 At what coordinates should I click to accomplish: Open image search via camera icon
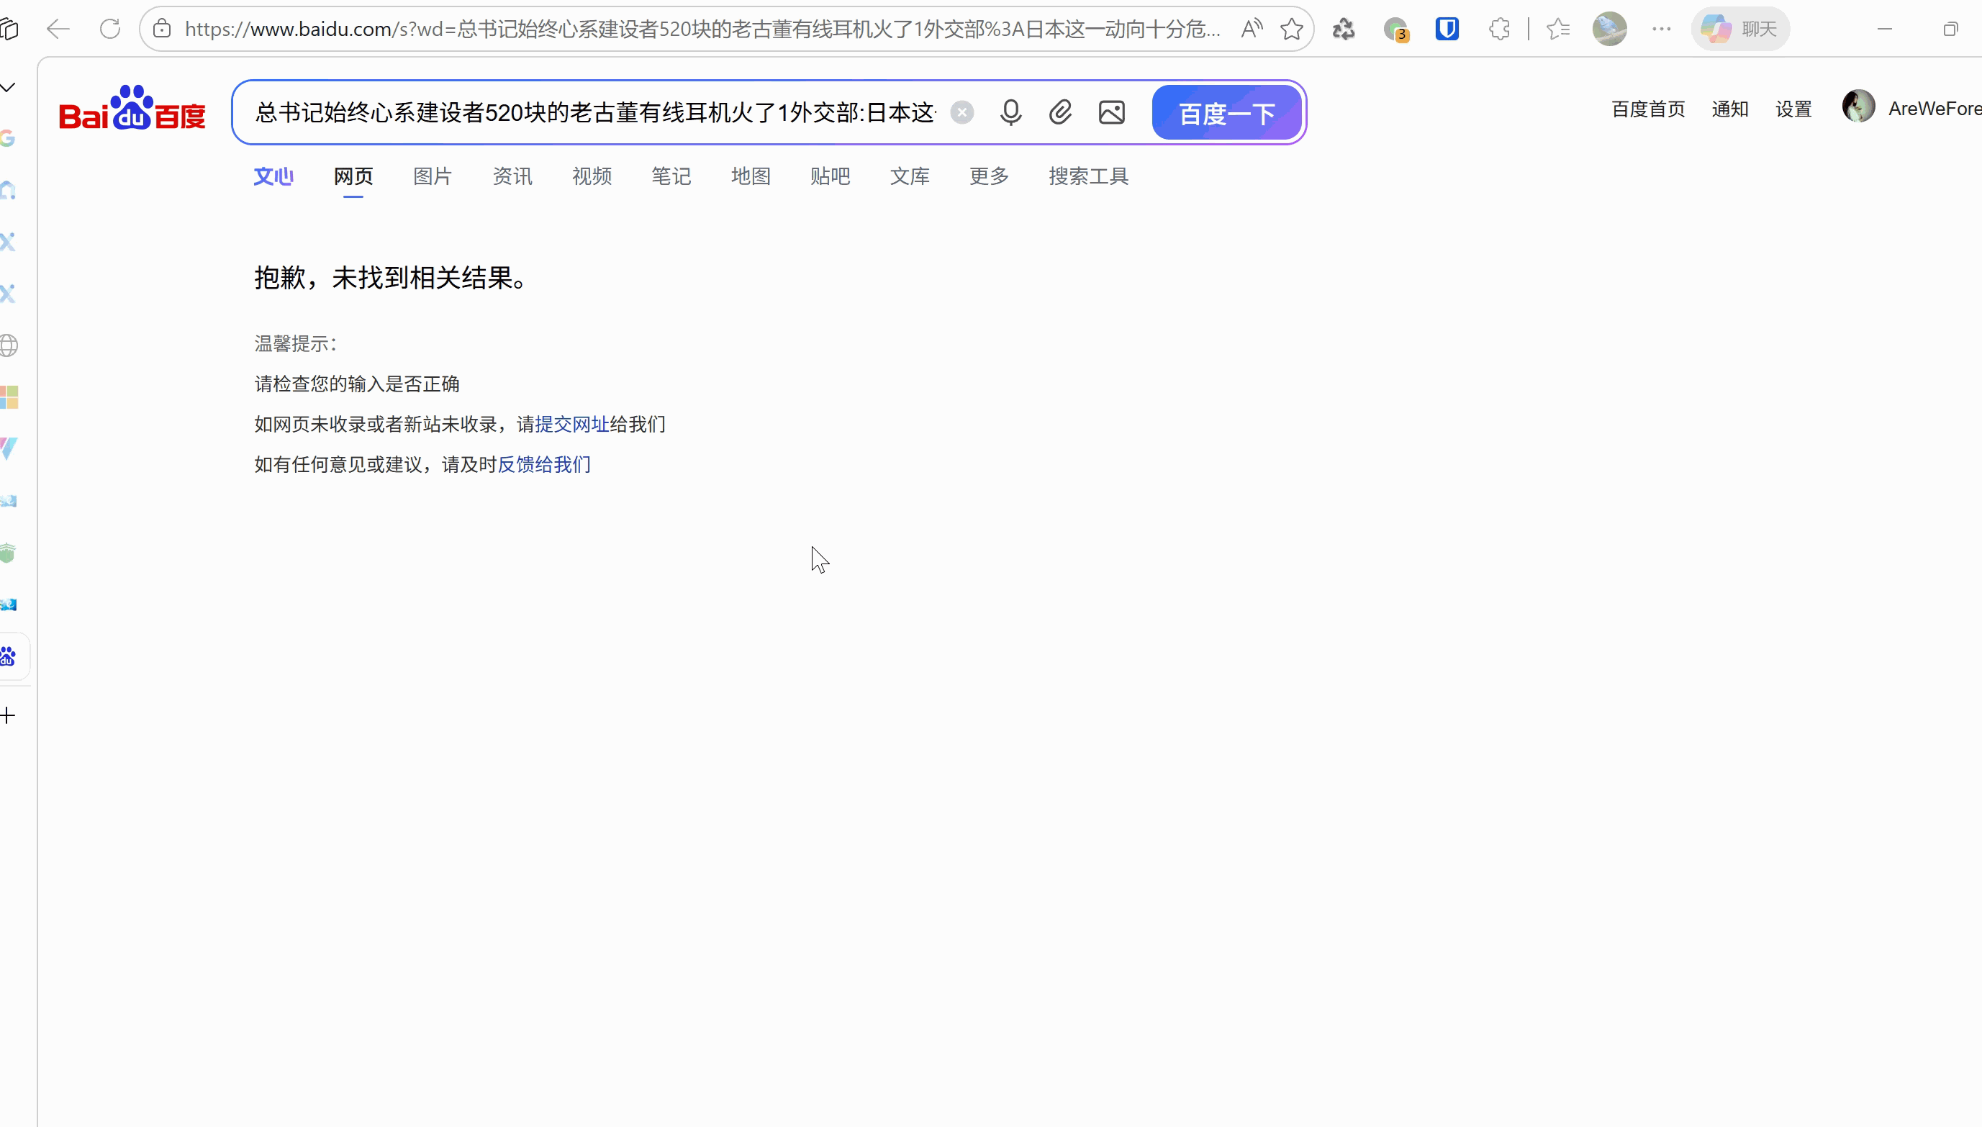point(1110,112)
